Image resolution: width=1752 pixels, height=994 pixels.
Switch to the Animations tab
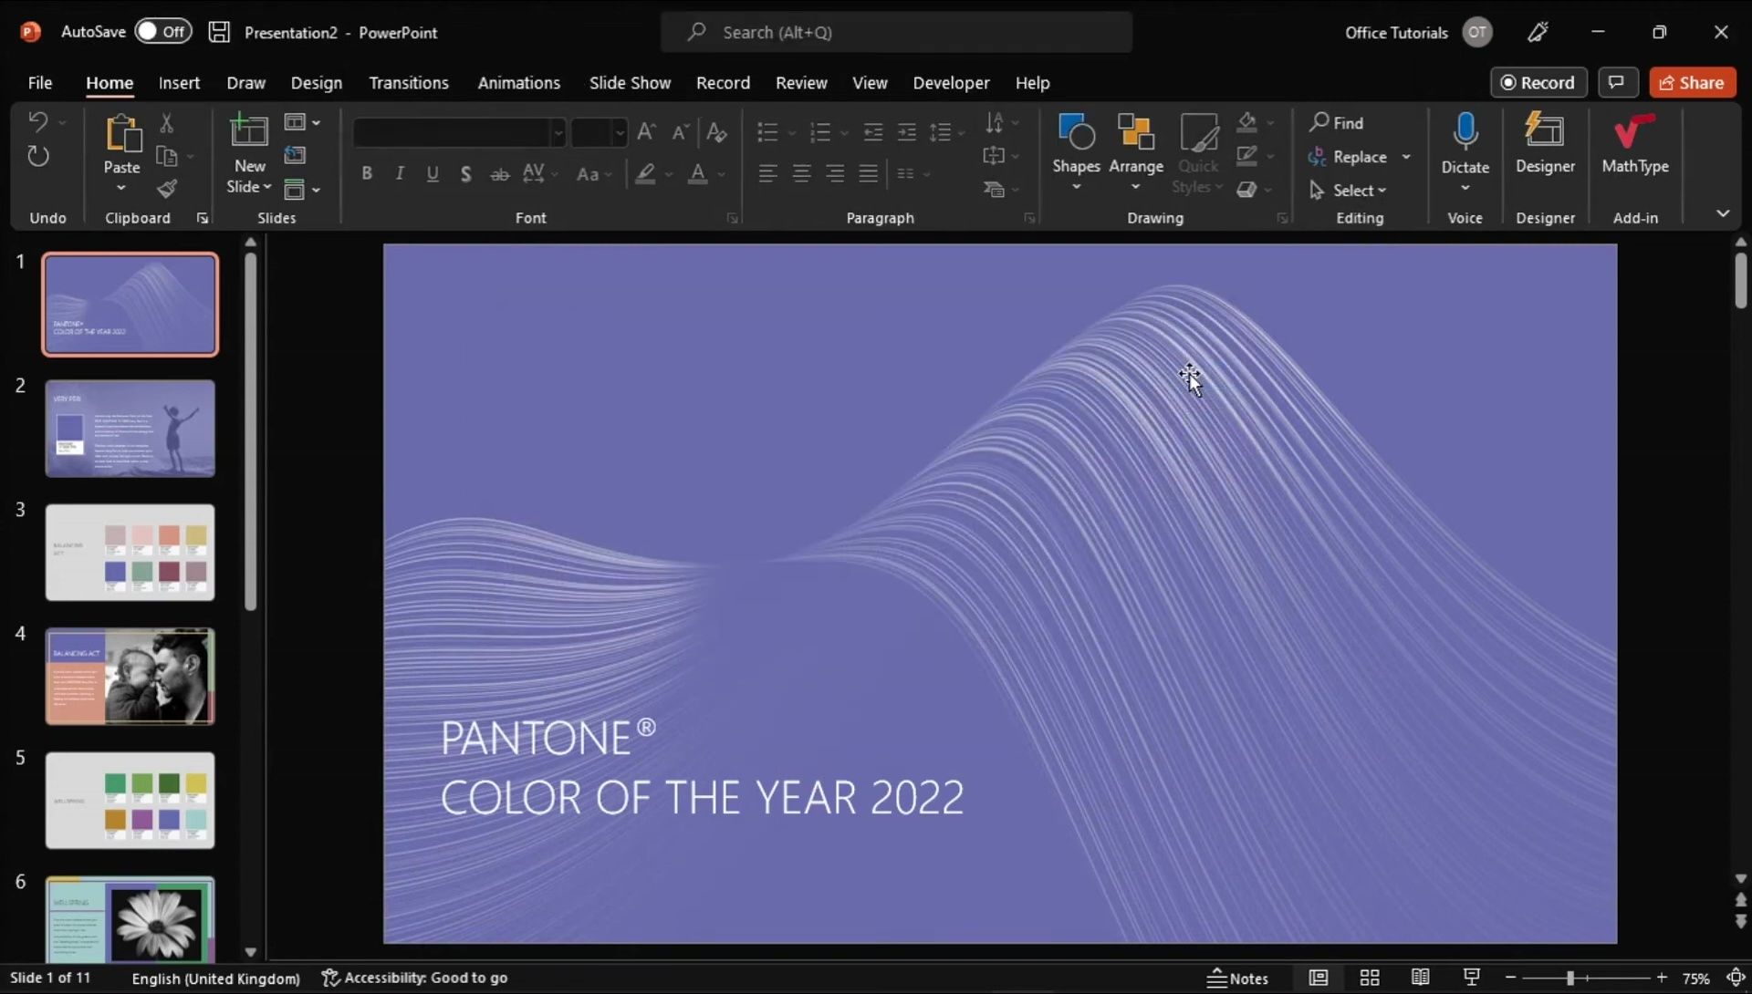tap(519, 82)
